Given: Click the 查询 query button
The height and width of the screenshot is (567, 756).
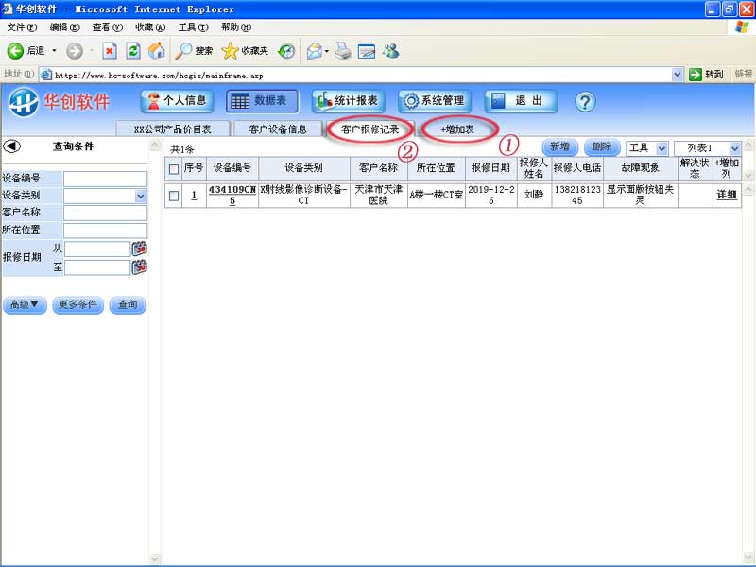Looking at the screenshot, I should click(x=128, y=304).
